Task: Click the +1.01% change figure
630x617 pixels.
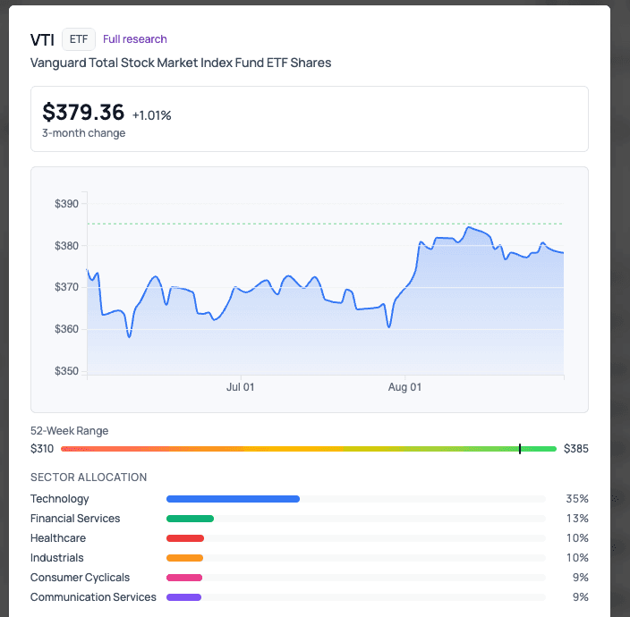Action: [x=152, y=115]
